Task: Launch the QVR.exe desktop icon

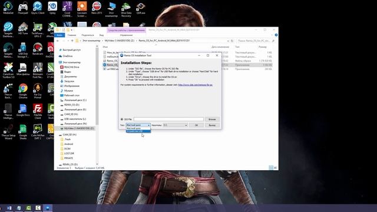Action: pyautogui.click(x=141, y=8)
